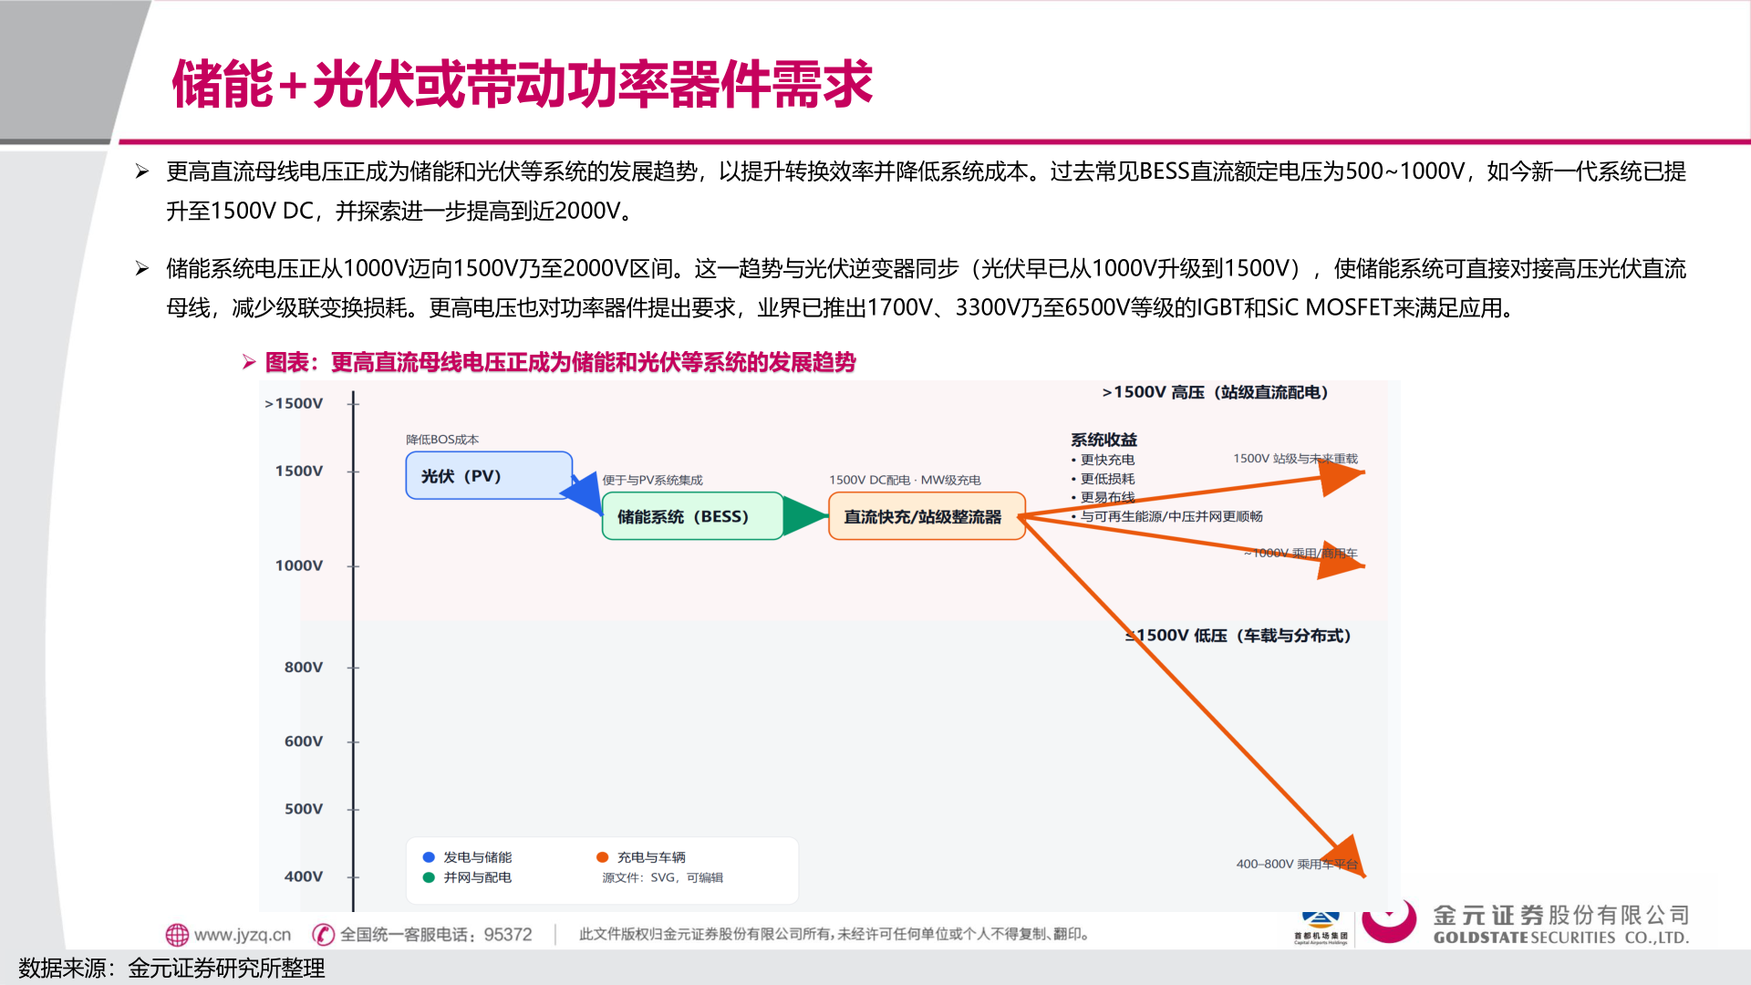Click the 金元证券 crescent logo
The width and height of the screenshot is (1751, 985).
[1390, 921]
